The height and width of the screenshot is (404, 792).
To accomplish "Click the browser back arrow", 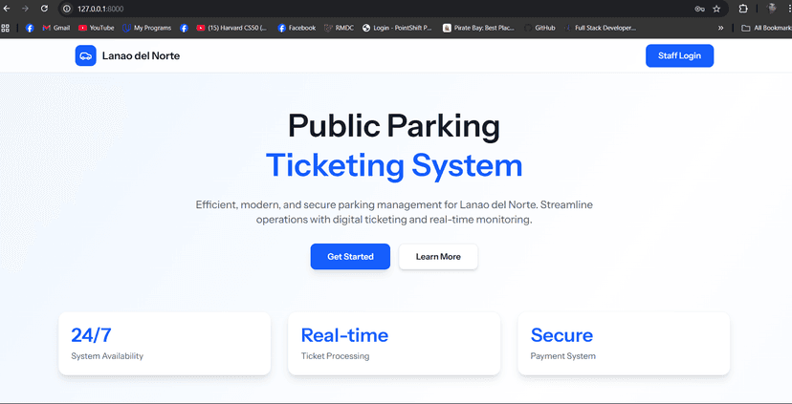I will 7,9.
